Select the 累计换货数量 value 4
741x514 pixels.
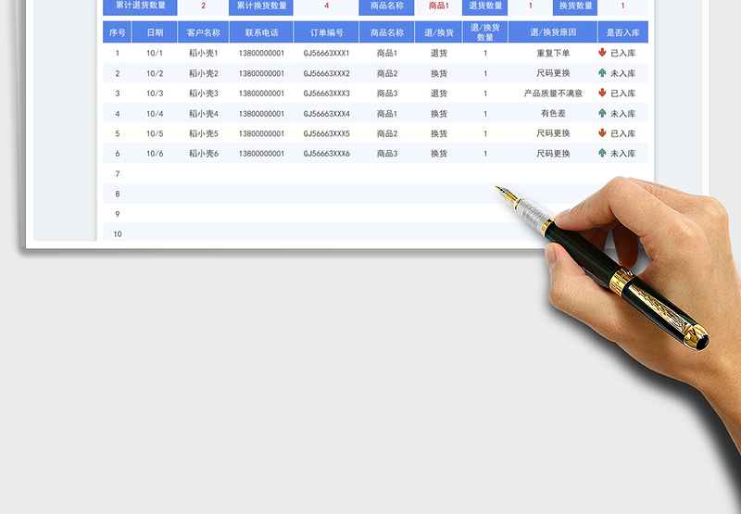pyautogui.click(x=326, y=6)
